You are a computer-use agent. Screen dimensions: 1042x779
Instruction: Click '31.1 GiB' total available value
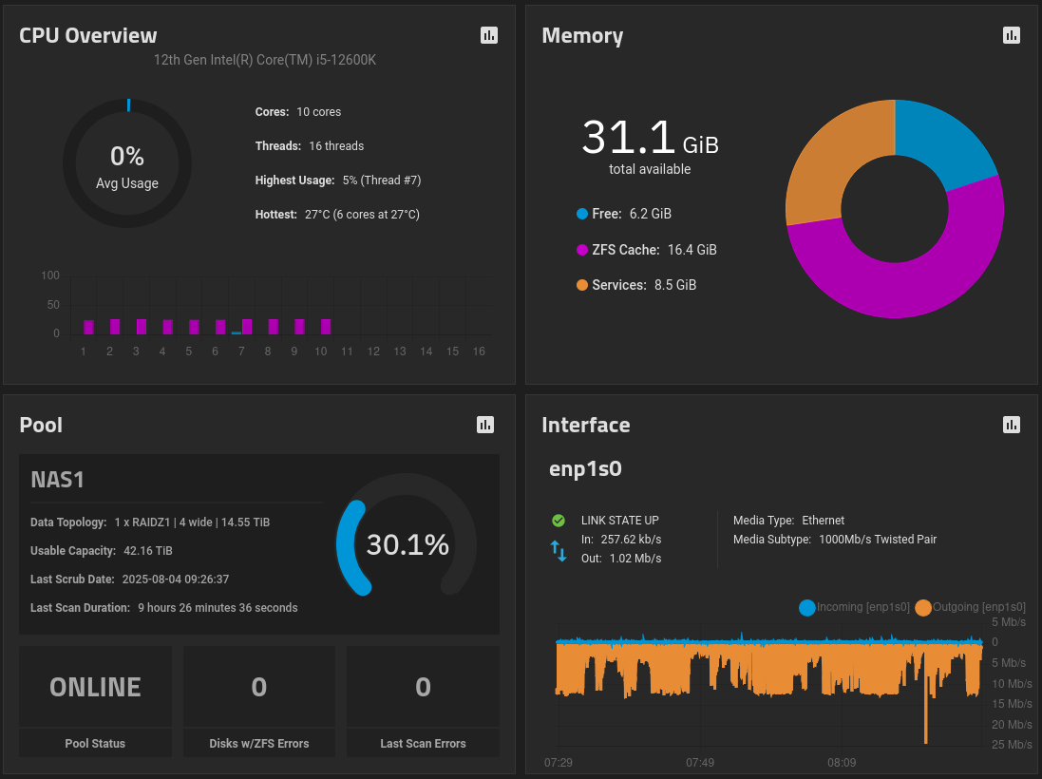click(x=650, y=139)
